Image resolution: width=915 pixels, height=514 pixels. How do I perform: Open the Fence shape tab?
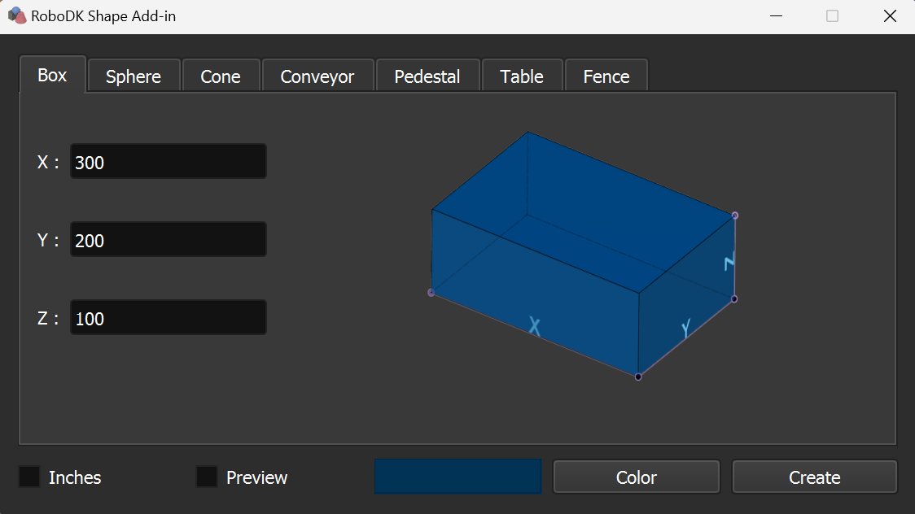(x=606, y=76)
